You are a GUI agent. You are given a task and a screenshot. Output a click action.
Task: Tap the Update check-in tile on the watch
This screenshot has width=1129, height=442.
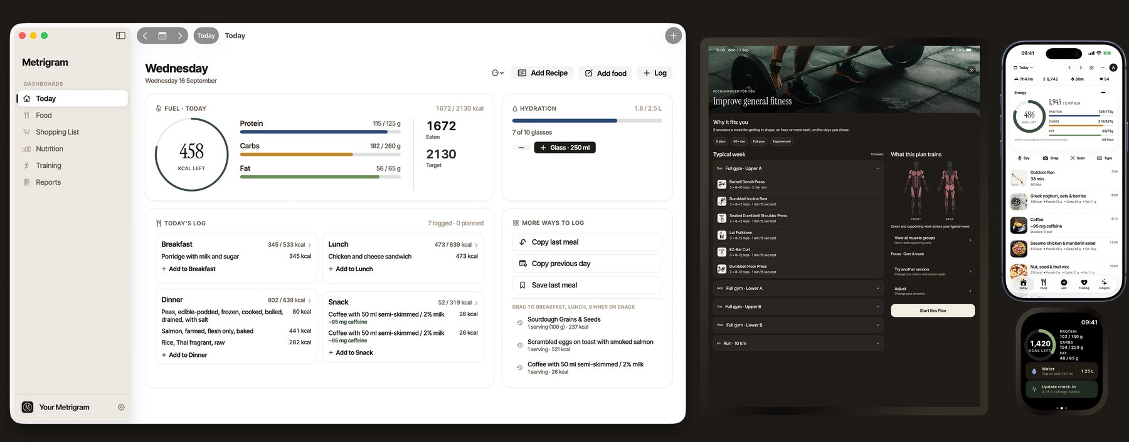click(1061, 389)
